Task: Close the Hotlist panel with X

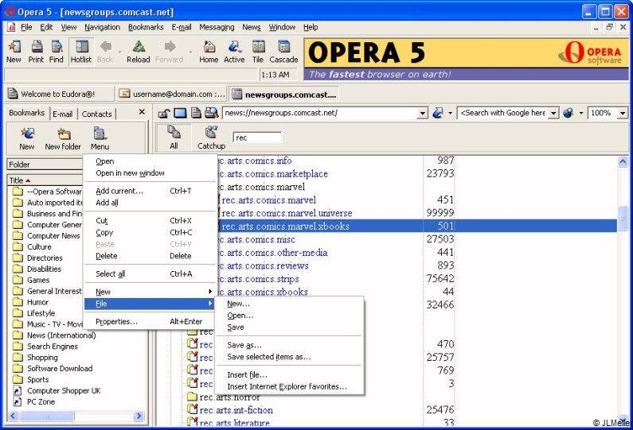Action: click(x=142, y=111)
